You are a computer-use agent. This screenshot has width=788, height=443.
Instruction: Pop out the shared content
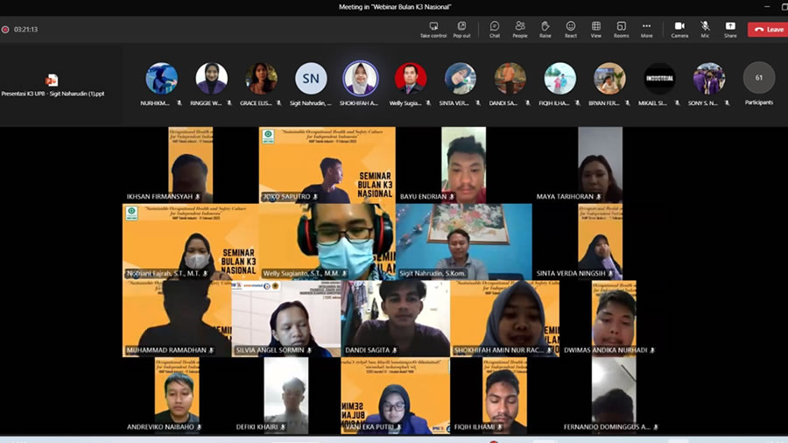(461, 29)
